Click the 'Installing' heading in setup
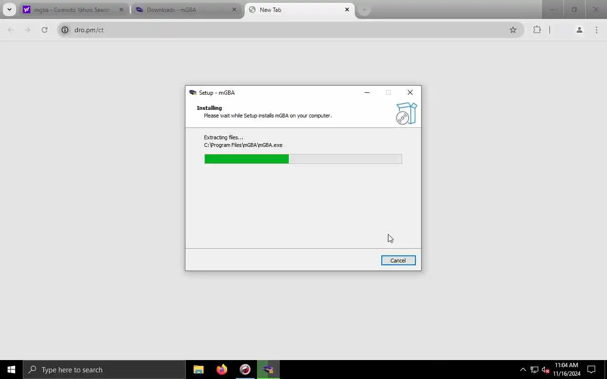 pos(209,108)
